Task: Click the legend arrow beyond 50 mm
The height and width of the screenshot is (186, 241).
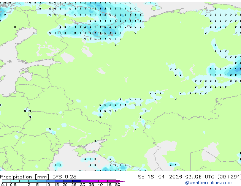Action: (x=121, y=181)
